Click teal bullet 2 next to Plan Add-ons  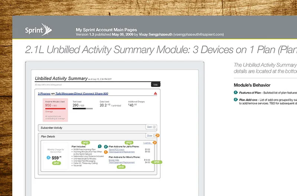point(236,99)
